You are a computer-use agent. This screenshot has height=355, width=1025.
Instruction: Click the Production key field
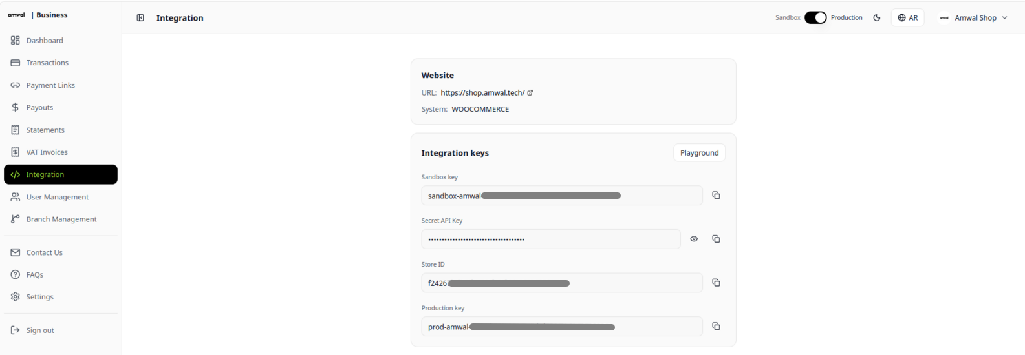coord(562,327)
